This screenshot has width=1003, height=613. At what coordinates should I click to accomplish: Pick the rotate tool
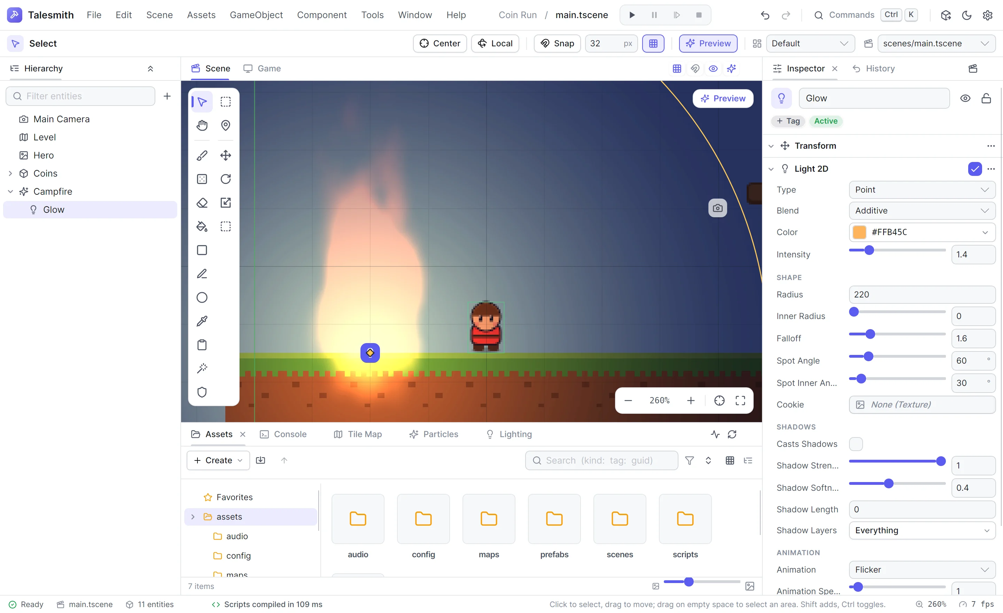(x=226, y=179)
